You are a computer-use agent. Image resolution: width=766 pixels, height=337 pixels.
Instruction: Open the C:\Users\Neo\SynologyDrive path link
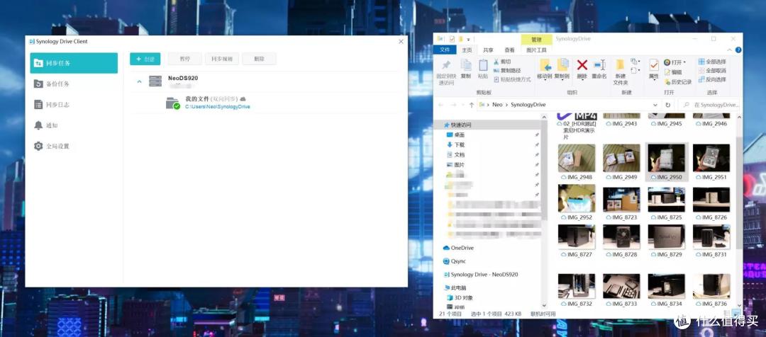(x=218, y=106)
